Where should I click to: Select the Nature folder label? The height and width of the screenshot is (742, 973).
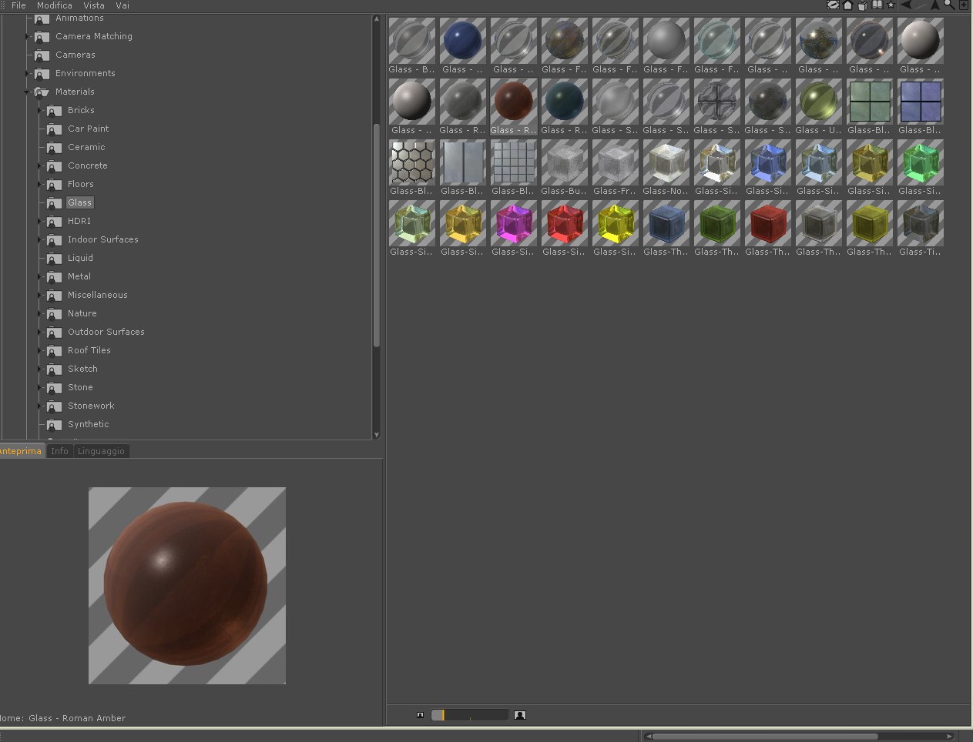point(82,313)
